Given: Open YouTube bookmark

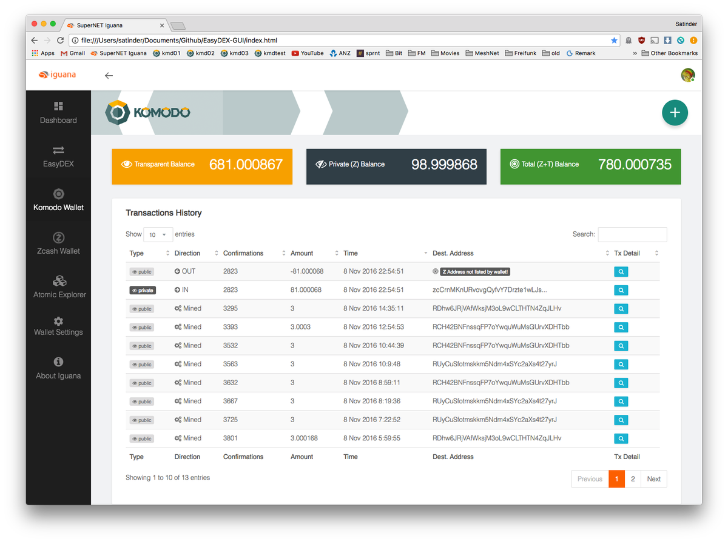Looking at the screenshot, I should [308, 53].
